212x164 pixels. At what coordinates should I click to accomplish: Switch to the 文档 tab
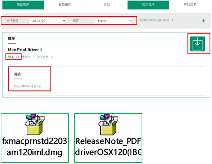tap(107, 5)
